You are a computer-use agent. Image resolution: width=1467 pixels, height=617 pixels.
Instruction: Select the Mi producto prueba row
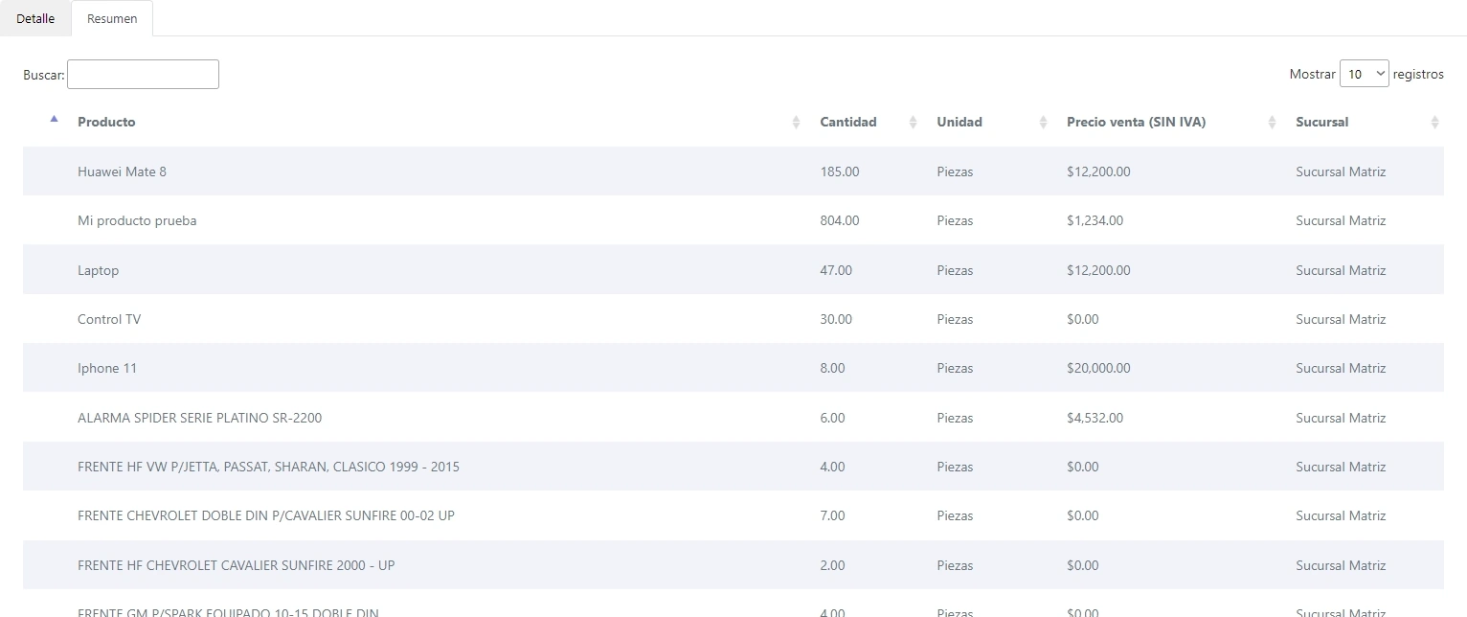[x=137, y=221]
